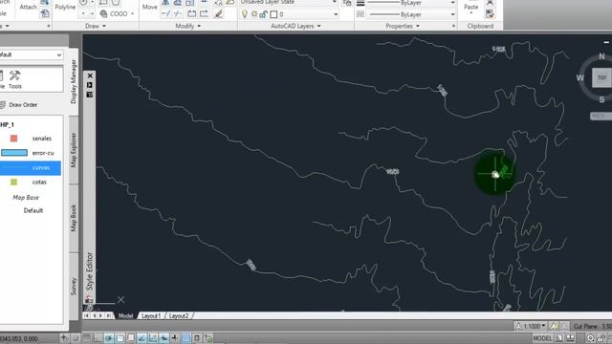Select the Map Base item
Image resolution: width=612 pixels, height=344 pixels.
coord(26,198)
